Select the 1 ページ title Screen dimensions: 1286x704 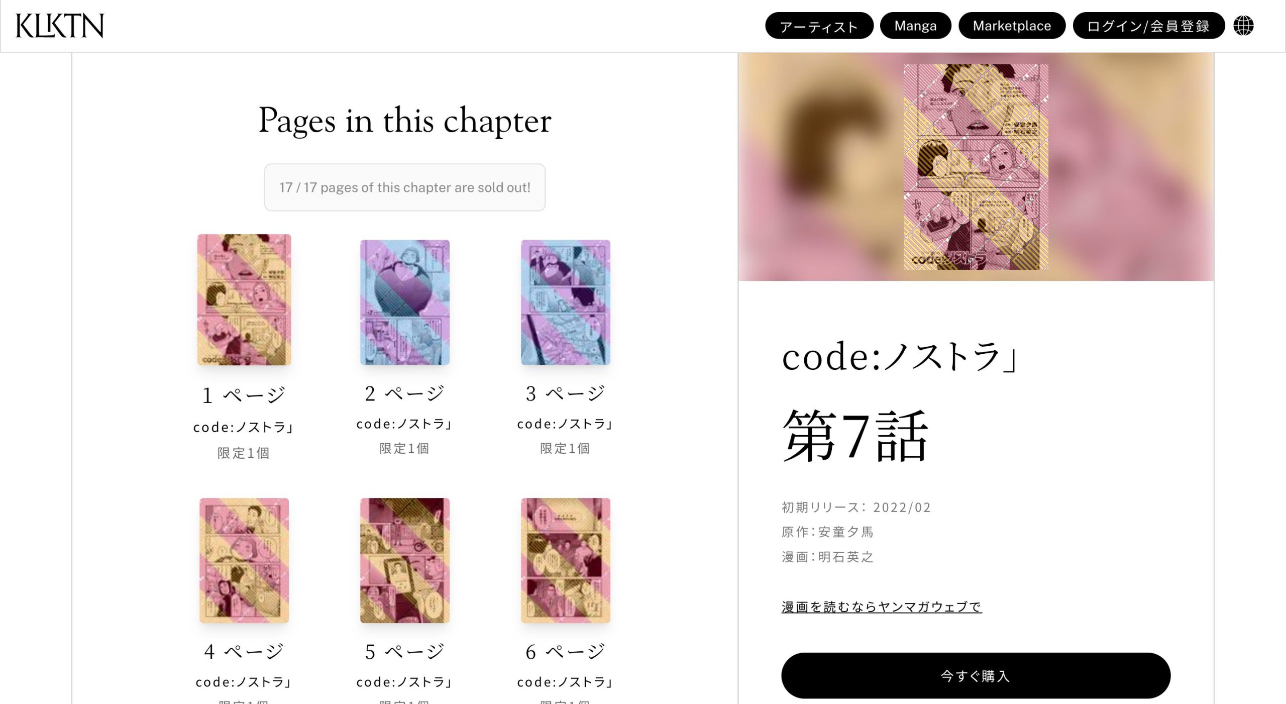(x=244, y=395)
